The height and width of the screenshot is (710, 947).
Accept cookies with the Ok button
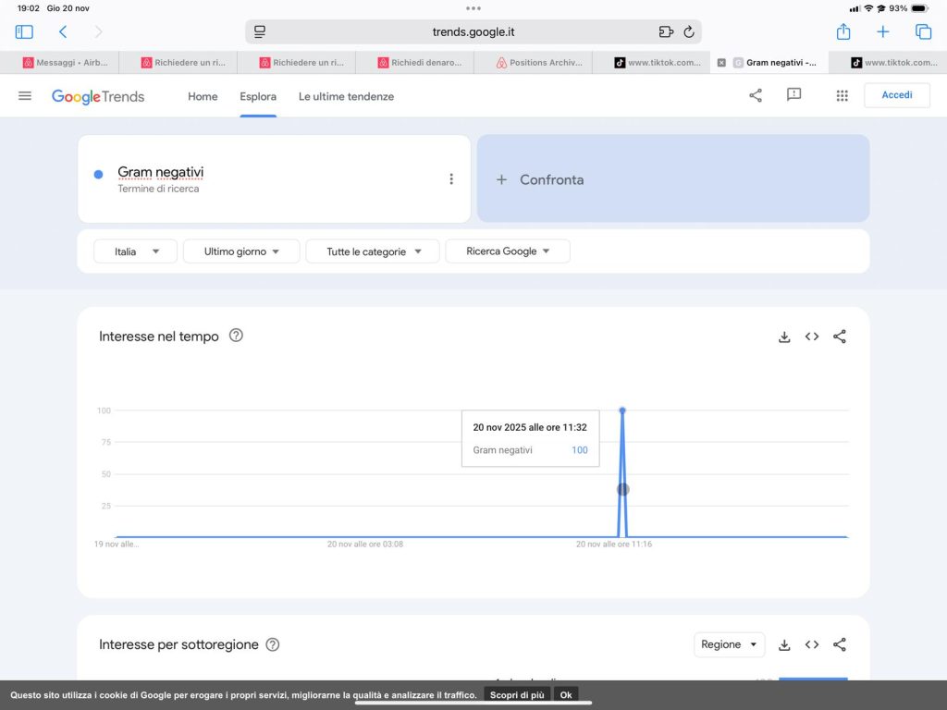coord(565,694)
